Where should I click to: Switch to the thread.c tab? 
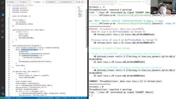(12, 2)
